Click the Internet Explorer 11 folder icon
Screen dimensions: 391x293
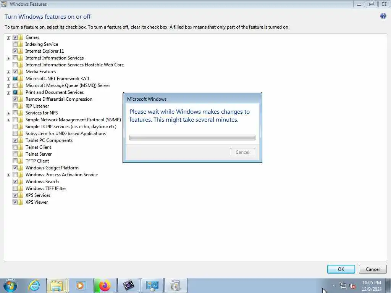point(21,51)
